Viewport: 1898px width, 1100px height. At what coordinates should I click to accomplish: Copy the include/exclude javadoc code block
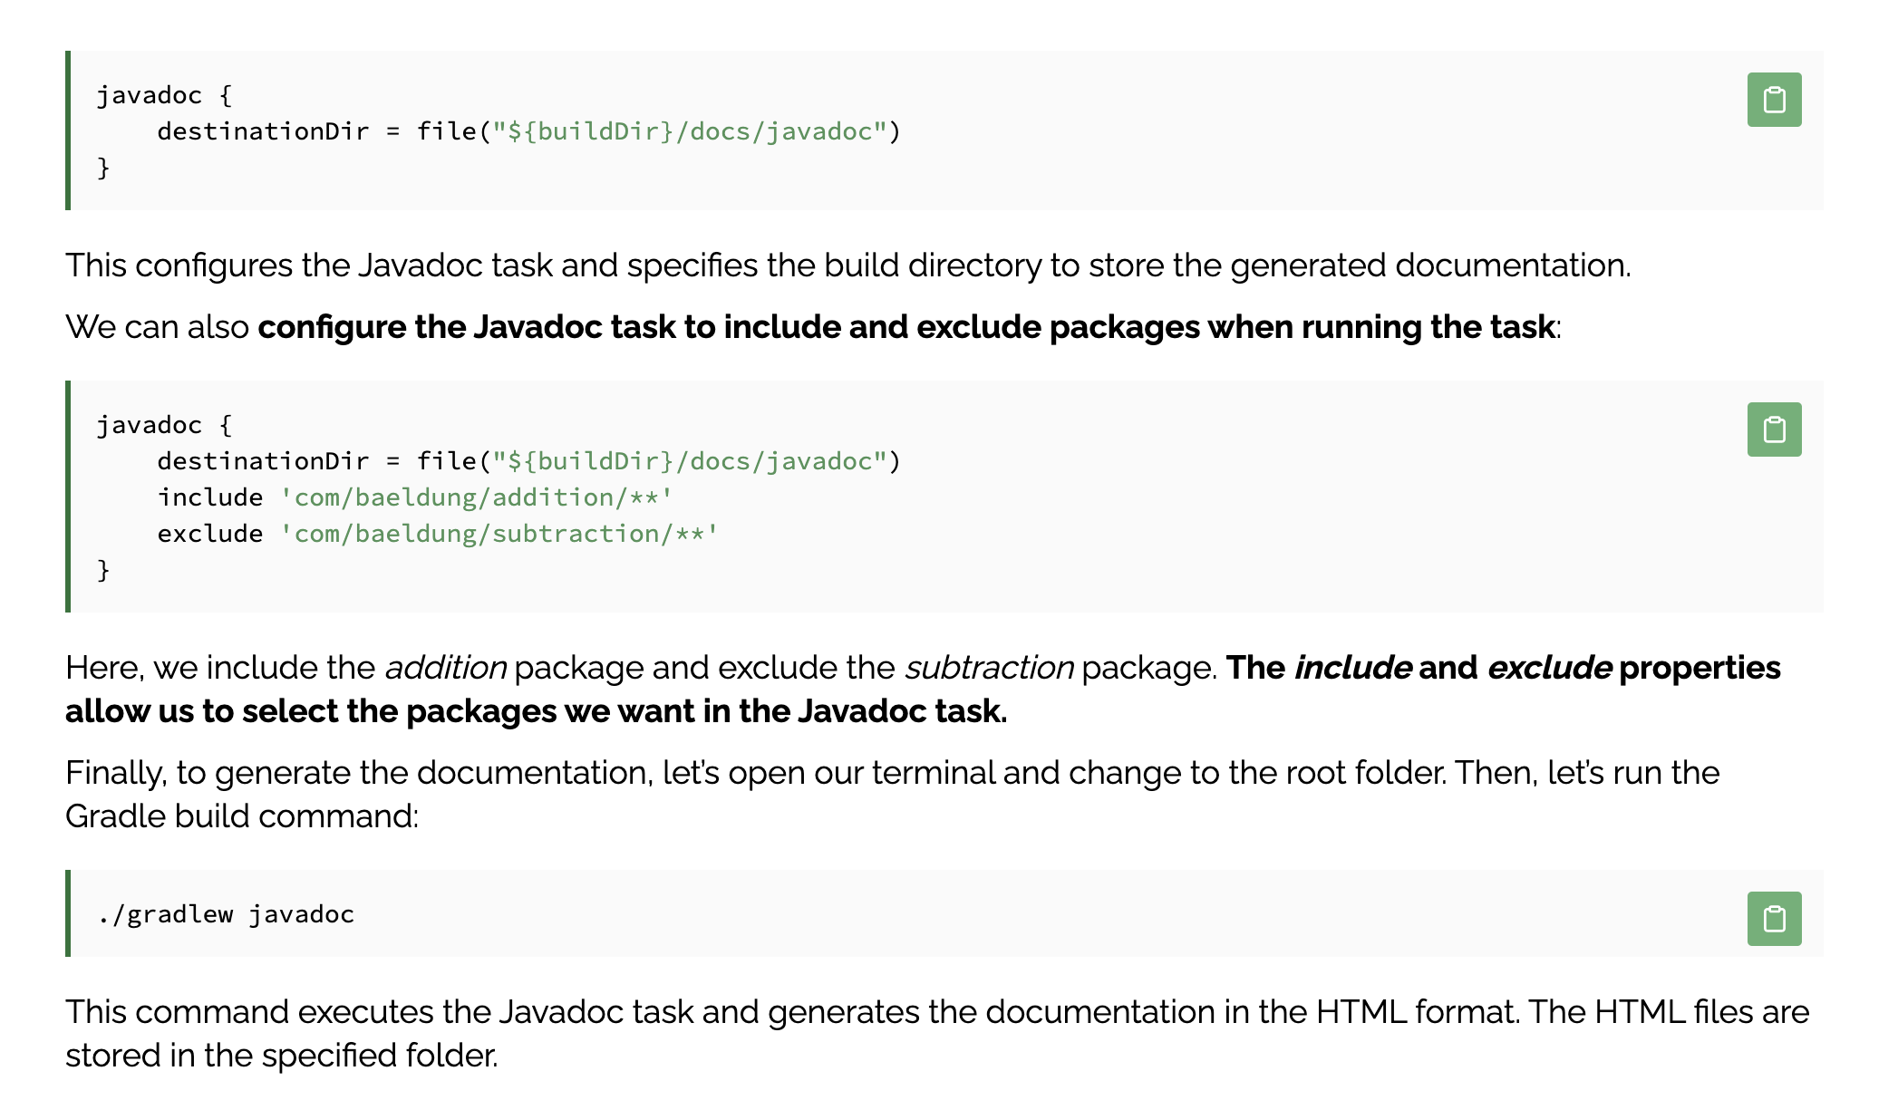(x=1774, y=429)
